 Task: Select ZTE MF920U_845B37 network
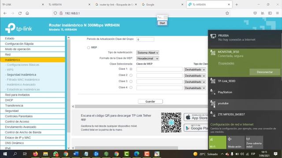click(245, 115)
